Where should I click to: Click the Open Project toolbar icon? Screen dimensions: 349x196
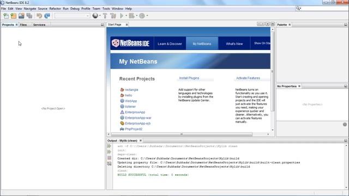pyautogui.click(x=21, y=16)
